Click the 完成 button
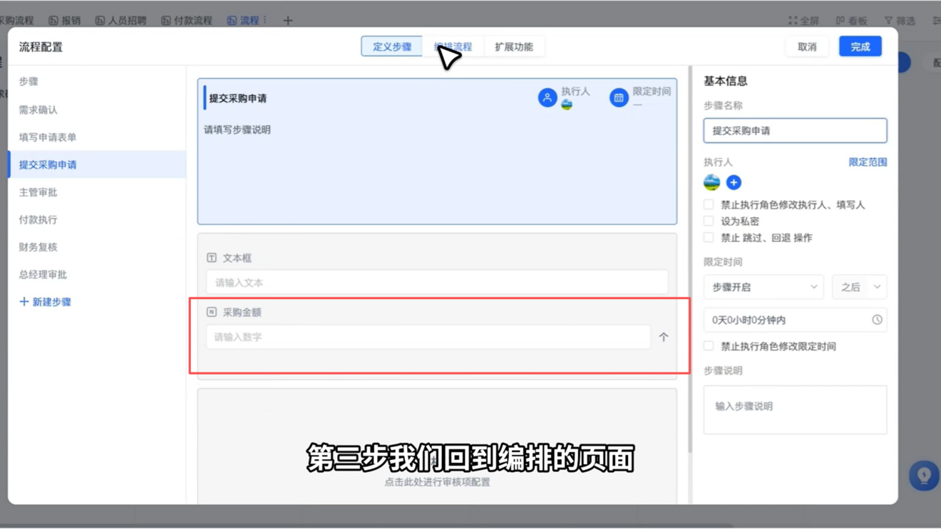This screenshot has width=941, height=529. tap(860, 46)
